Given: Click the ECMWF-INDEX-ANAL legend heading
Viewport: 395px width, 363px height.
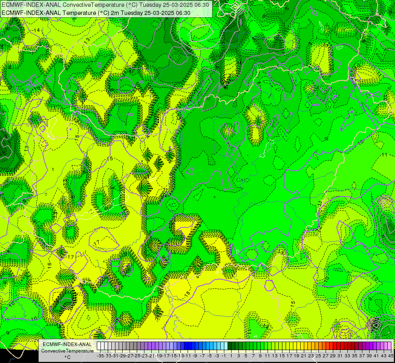Looking at the screenshot, I should click(x=67, y=344).
